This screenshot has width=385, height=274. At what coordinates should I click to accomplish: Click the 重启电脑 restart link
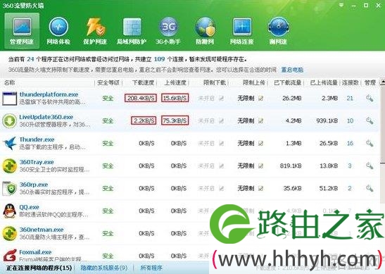(x=292, y=70)
